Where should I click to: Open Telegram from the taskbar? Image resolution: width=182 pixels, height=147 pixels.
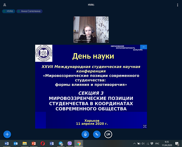(x=61, y=143)
